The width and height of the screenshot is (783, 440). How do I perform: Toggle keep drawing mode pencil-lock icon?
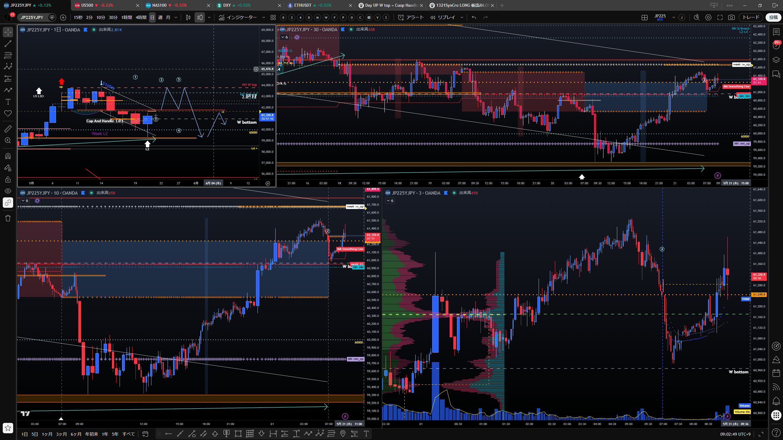tap(8, 168)
